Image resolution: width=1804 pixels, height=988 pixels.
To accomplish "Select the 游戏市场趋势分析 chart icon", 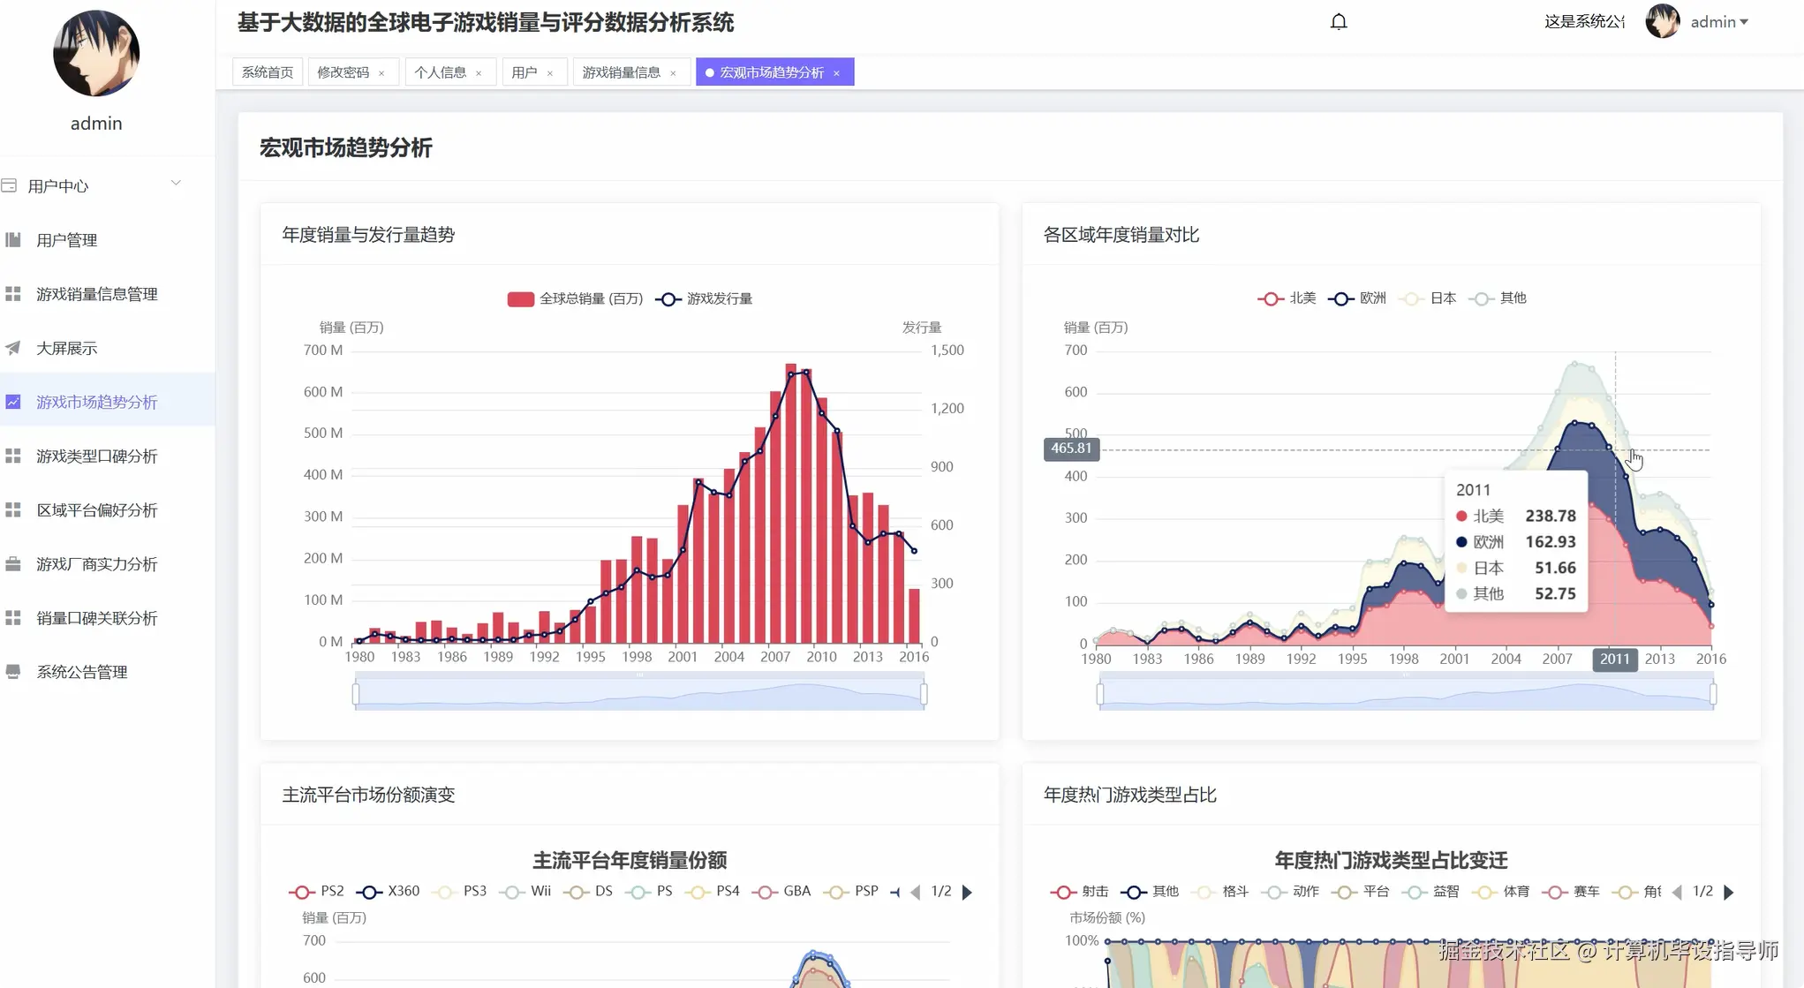I will pos(13,402).
